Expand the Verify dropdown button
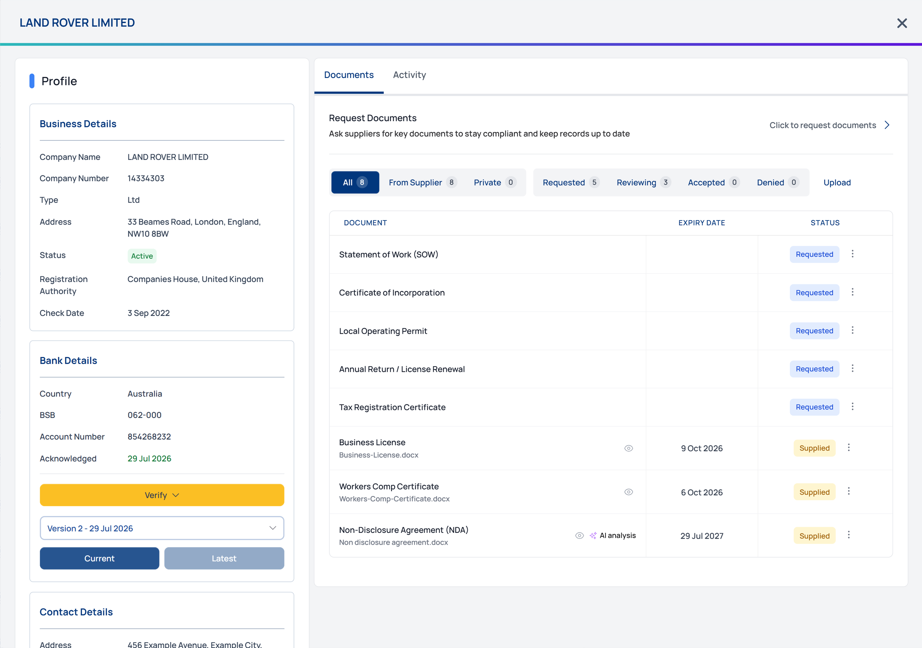Image resolution: width=922 pixels, height=648 pixels. coord(162,495)
